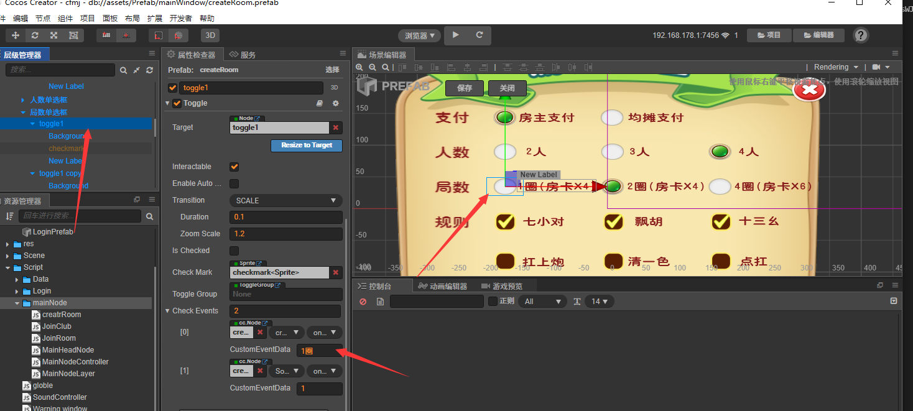The image size is (913, 411).
Task: Toggle the console 正则 regex checkbox
Action: tap(493, 301)
